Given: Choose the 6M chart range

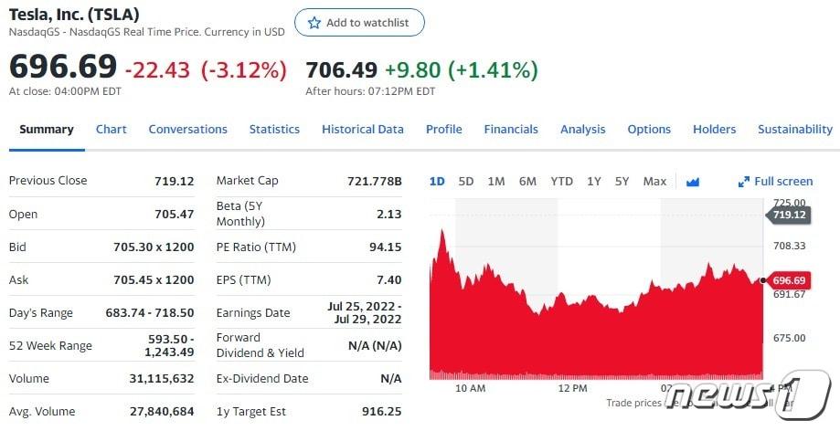Looking at the screenshot, I should pos(527,182).
